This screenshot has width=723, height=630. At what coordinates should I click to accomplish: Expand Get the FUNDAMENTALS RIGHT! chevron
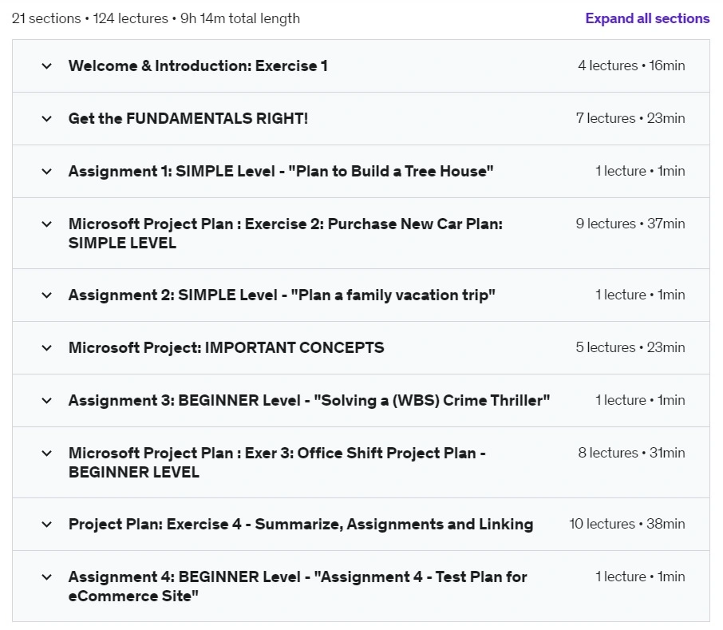pos(46,118)
